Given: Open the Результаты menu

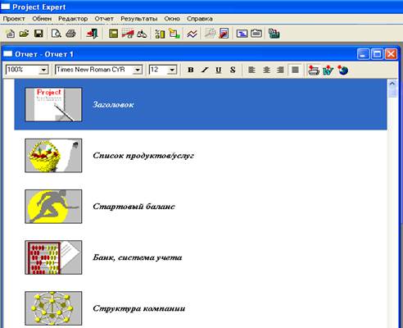Looking at the screenshot, I should [x=139, y=19].
